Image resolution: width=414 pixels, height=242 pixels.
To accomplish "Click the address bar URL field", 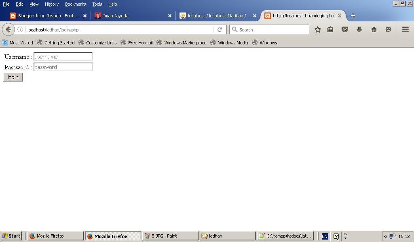I will (x=119, y=30).
